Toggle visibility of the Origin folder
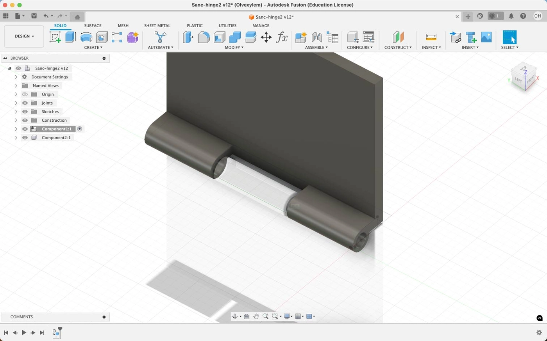This screenshot has height=341, width=547. tap(25, 94)
